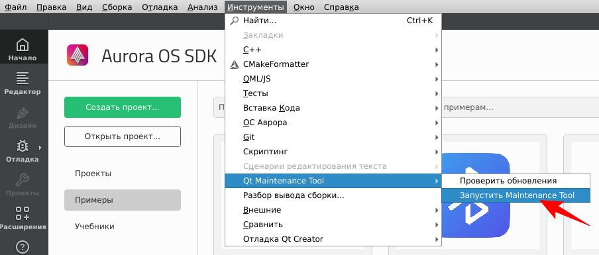Click the Создать проект... button

[x=122, y=107]
